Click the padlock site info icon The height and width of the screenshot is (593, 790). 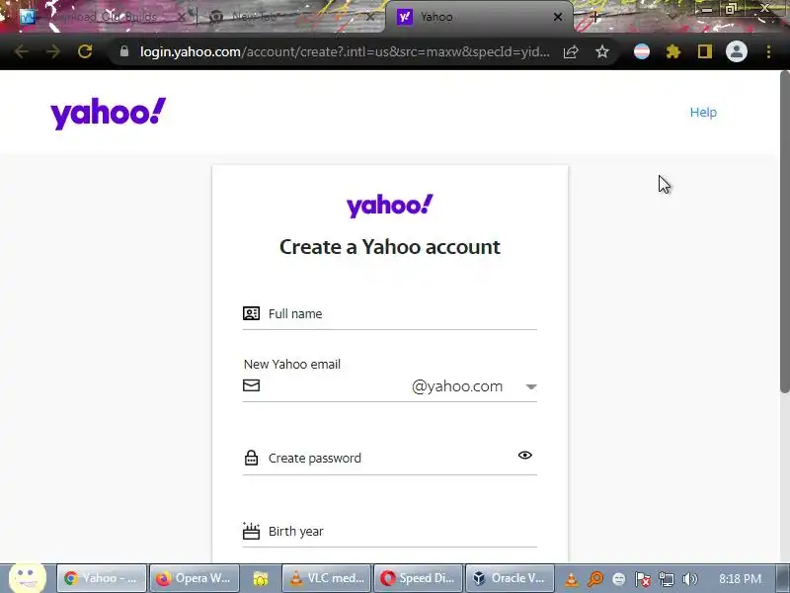(124, 51)
